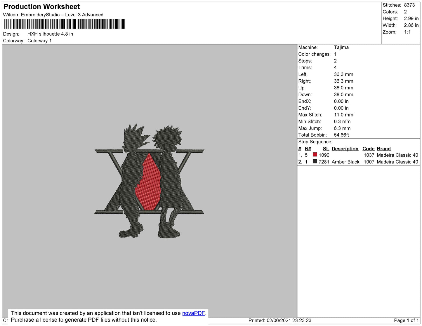Click the Code column header
Image resolution: width=422 pixels, height=326 pixels.
(368, 149)
